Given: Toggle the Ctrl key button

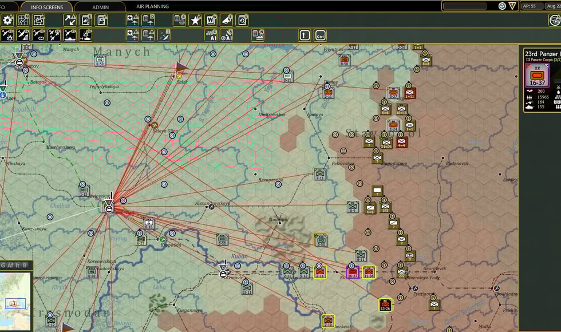Looking at the screenshot, I should pos(320,35).
